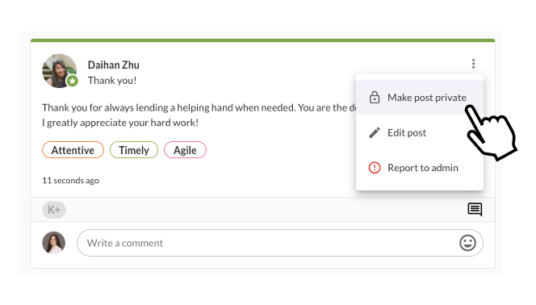Click the commenter's avatar beside the comment box
Screen dimensions: 536x305
pos(53,243)
